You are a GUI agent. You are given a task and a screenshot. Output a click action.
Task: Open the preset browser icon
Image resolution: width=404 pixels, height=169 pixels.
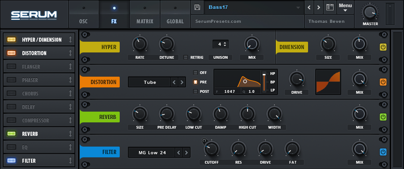(x=330, y=7)
